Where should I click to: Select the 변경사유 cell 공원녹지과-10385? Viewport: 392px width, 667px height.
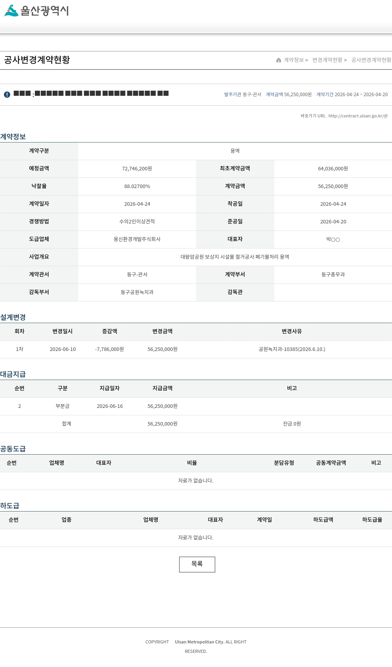pos(292,349)
